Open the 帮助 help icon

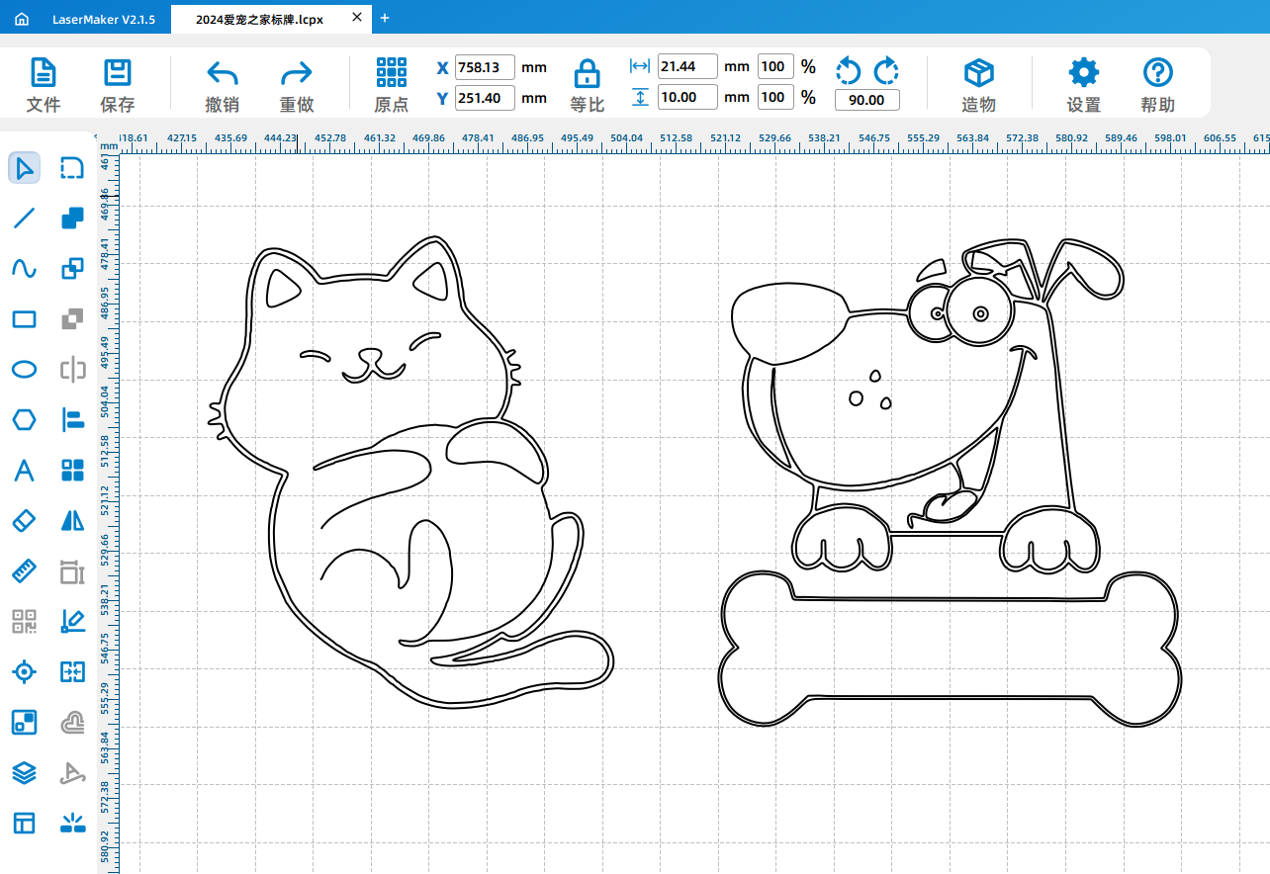pyautogui.click(x=1158, y=85)
